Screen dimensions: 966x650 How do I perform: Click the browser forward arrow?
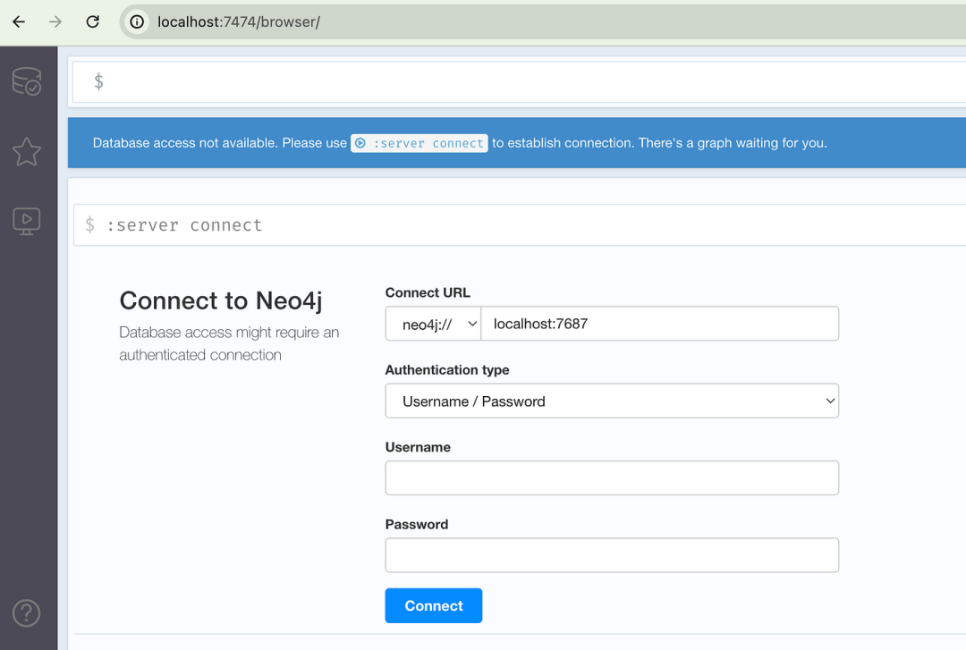pos(55,22)
